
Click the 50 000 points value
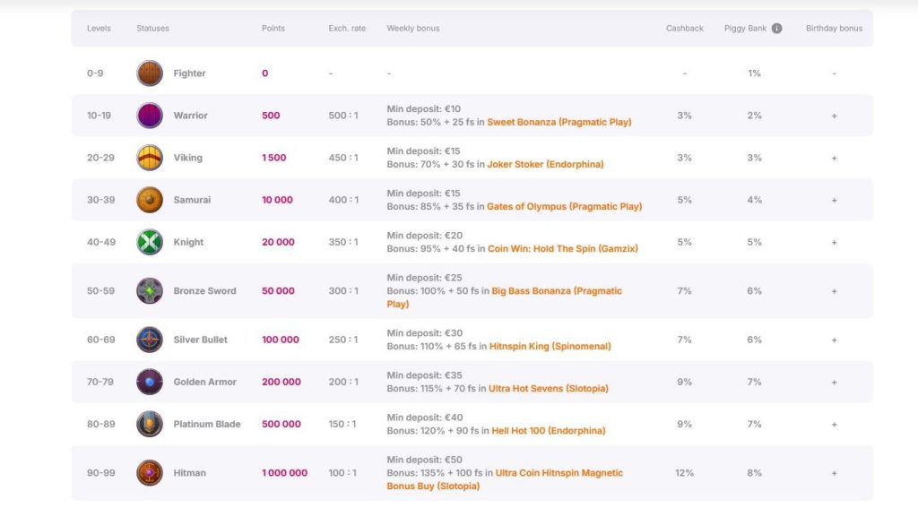278,290
